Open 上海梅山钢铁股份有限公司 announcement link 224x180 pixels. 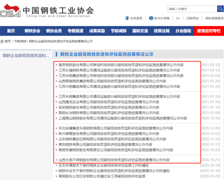pyautogui.click(x=123, y=118)
